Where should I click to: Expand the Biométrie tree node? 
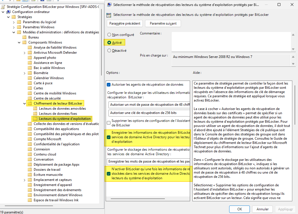(x=24, y=73)
